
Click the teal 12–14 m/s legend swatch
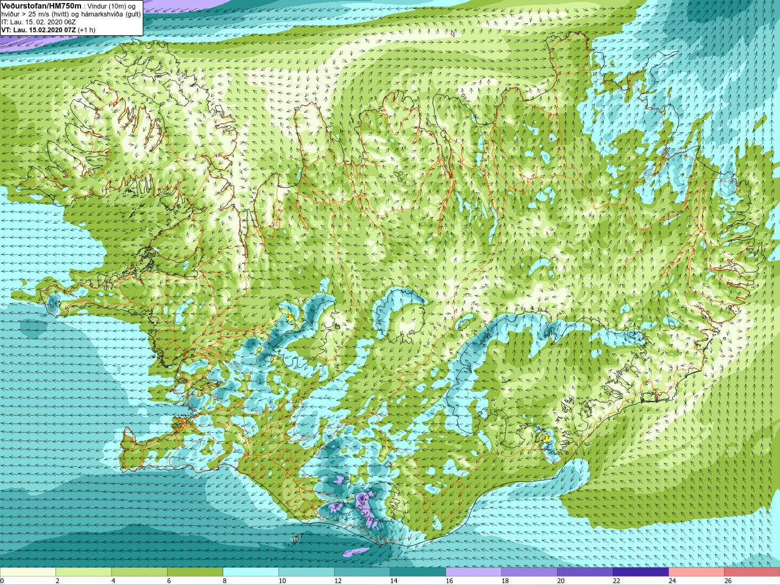pyautogui.click(x=363, y=572)
